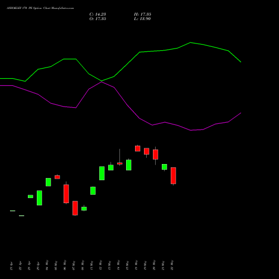Image resolution: width=279 pixels, height=279 pixels.
Task: Click the 22 May date label
Action: pos(172,265)
